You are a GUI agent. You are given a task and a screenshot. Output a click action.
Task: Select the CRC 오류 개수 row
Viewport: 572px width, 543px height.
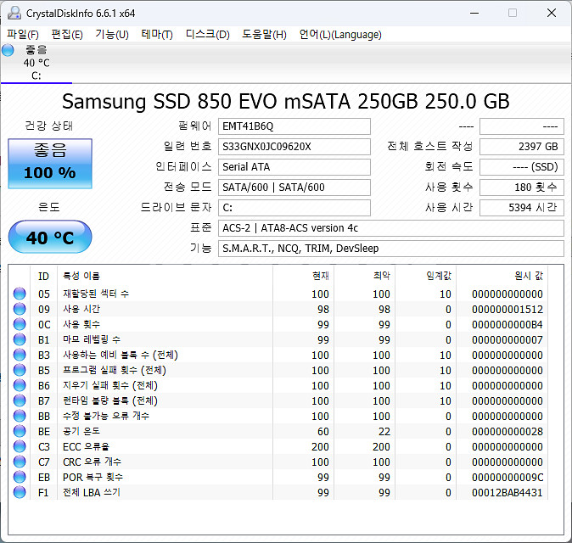(x=278, y=462)
